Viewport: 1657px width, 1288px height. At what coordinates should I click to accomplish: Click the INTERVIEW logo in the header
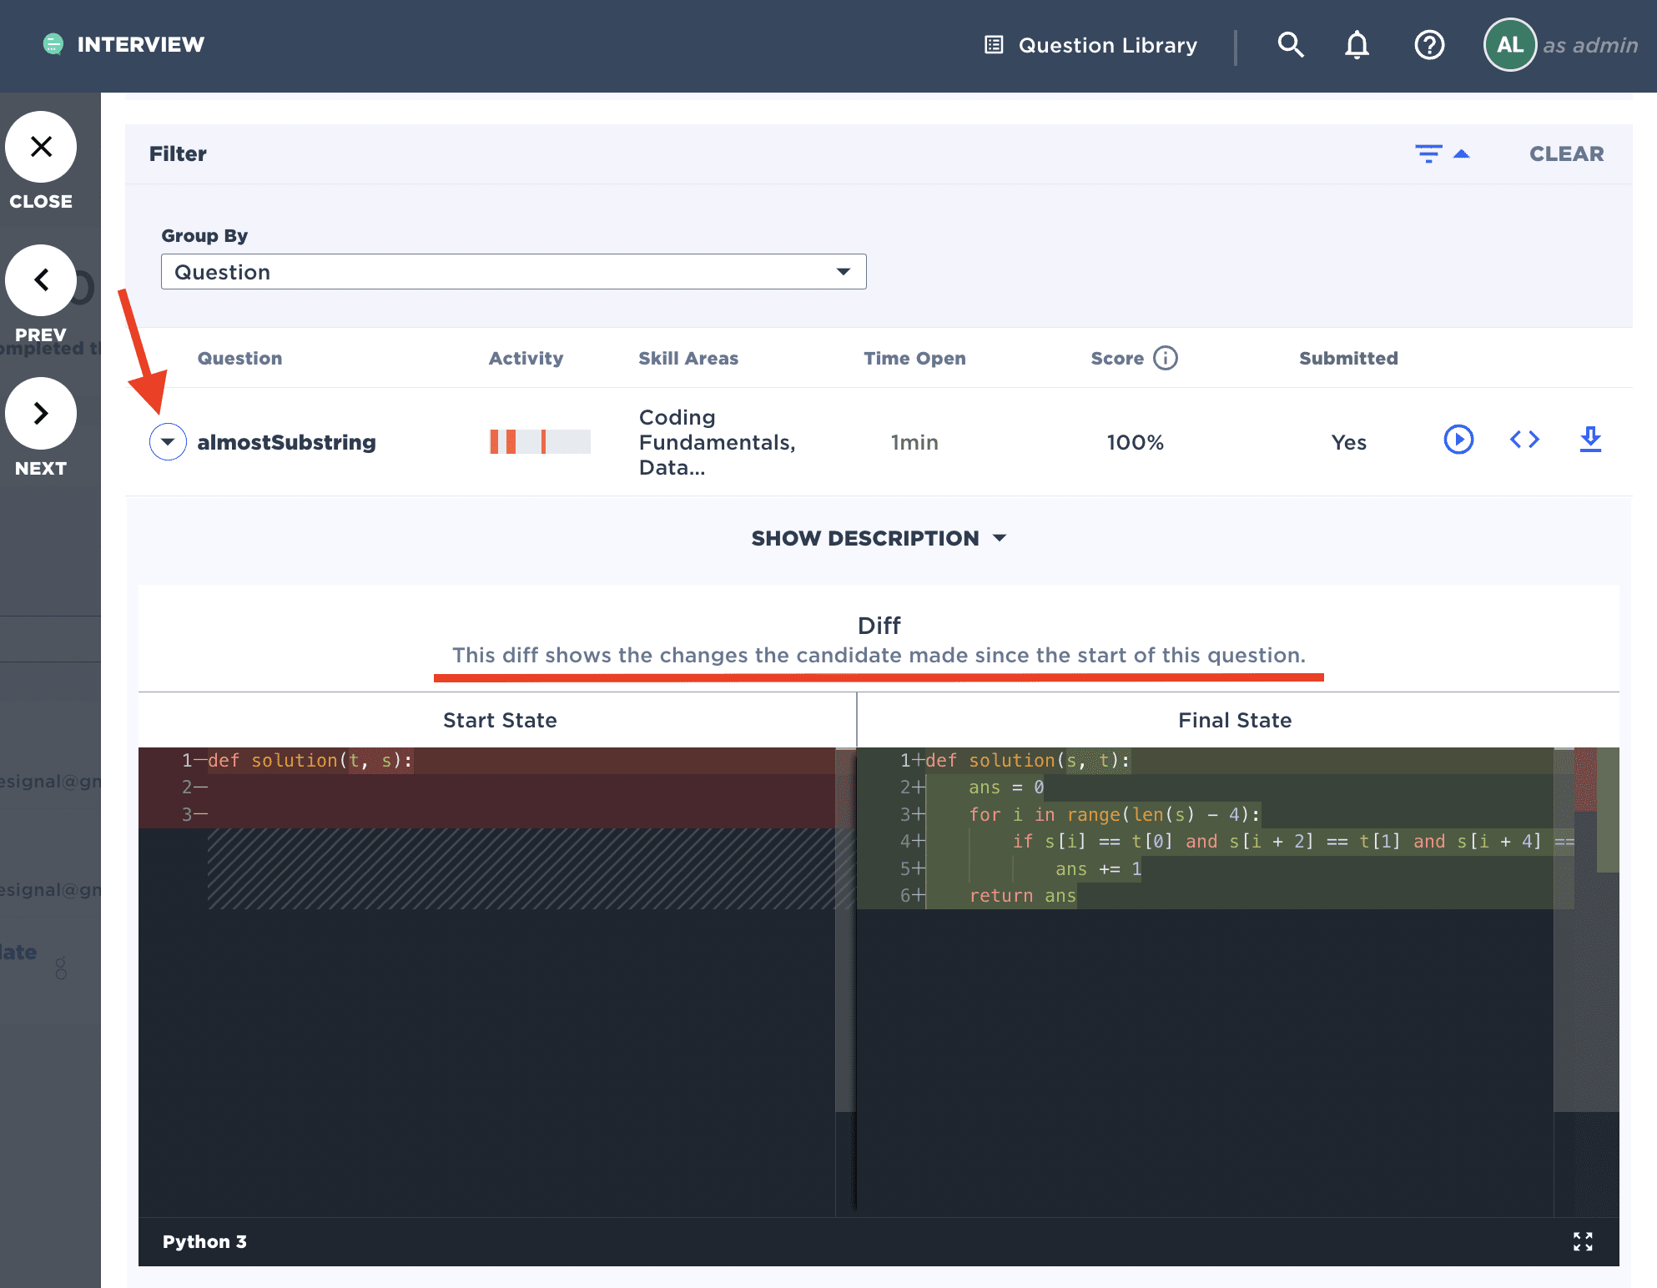click(123, 44)
